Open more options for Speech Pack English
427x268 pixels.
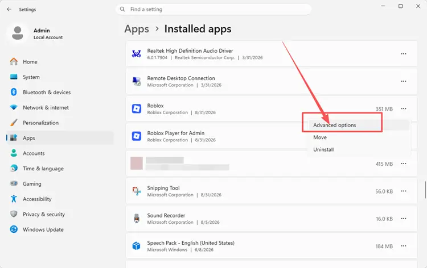tap(404, 246)
